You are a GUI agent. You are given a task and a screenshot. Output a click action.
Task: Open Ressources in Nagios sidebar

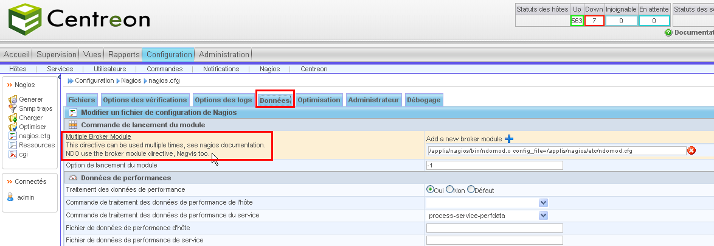click(36, 145)
